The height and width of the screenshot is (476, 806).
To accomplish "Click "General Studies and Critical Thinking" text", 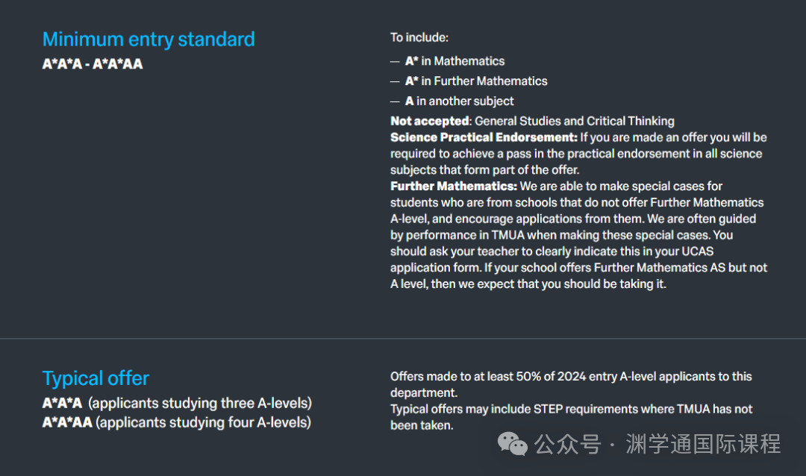I will (575, 121).
